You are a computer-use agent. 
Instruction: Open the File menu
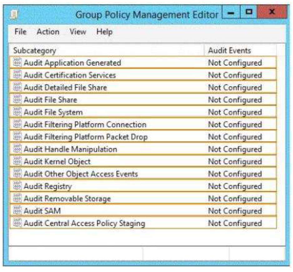tap(20, 32)
